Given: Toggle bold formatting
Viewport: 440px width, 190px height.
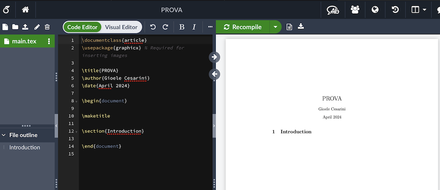Looking at the screenshot, I should click(182, 27).
